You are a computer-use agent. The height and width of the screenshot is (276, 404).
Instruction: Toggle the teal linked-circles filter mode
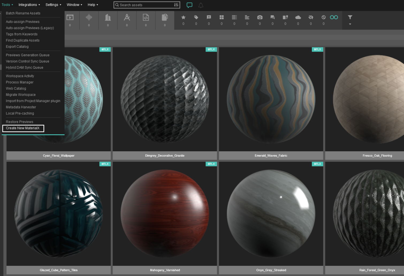pos(334,17)
